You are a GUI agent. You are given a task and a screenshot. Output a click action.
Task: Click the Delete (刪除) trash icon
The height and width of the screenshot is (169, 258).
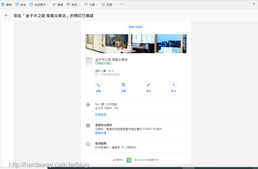[x=3, y=4]
